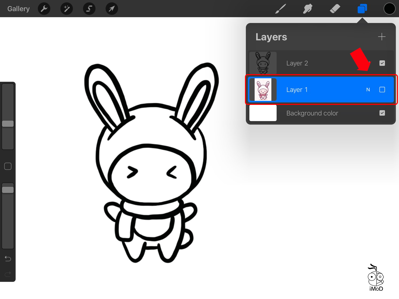Open the Adjustments magic wand menu
Image resolution: width=399 pixels, height=299 pixels.
(x=67, y=9)
